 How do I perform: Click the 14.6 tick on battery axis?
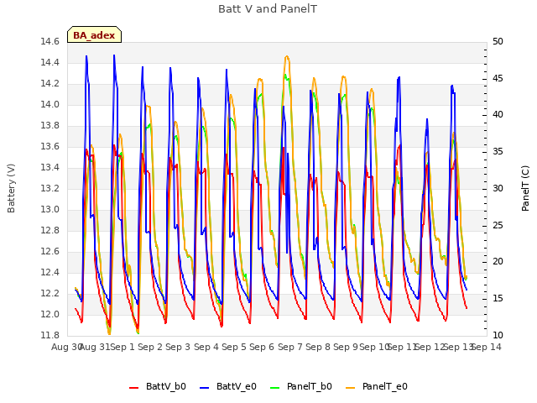point(50,42)
